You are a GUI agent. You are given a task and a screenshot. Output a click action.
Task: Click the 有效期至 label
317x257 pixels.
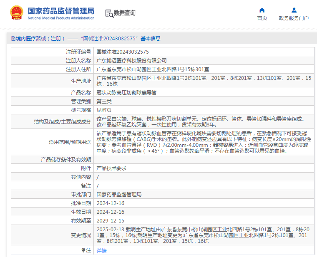coord(81,221)
